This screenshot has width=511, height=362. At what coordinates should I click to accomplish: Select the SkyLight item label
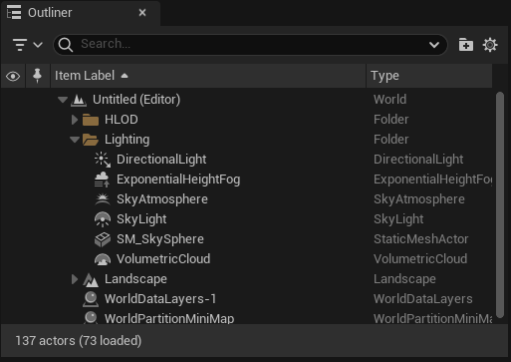(x=141, y=219)
